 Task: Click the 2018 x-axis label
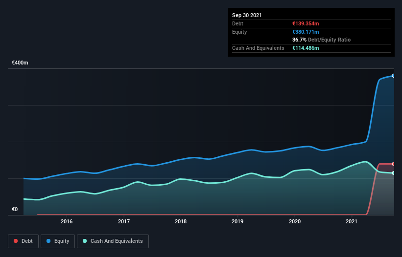tap(181, 221)
